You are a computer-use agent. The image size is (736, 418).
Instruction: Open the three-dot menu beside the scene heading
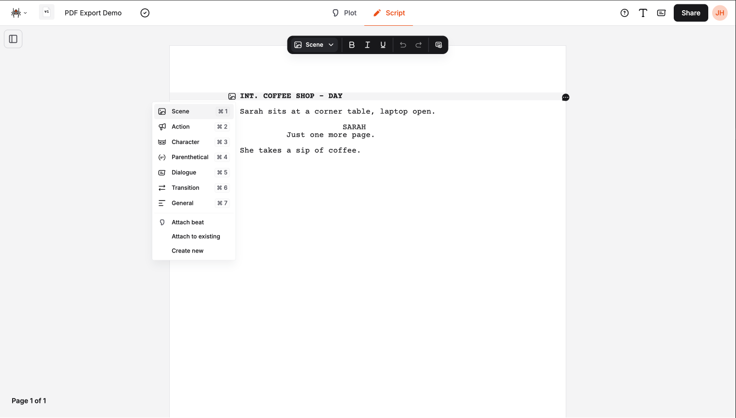click(565, 97)
